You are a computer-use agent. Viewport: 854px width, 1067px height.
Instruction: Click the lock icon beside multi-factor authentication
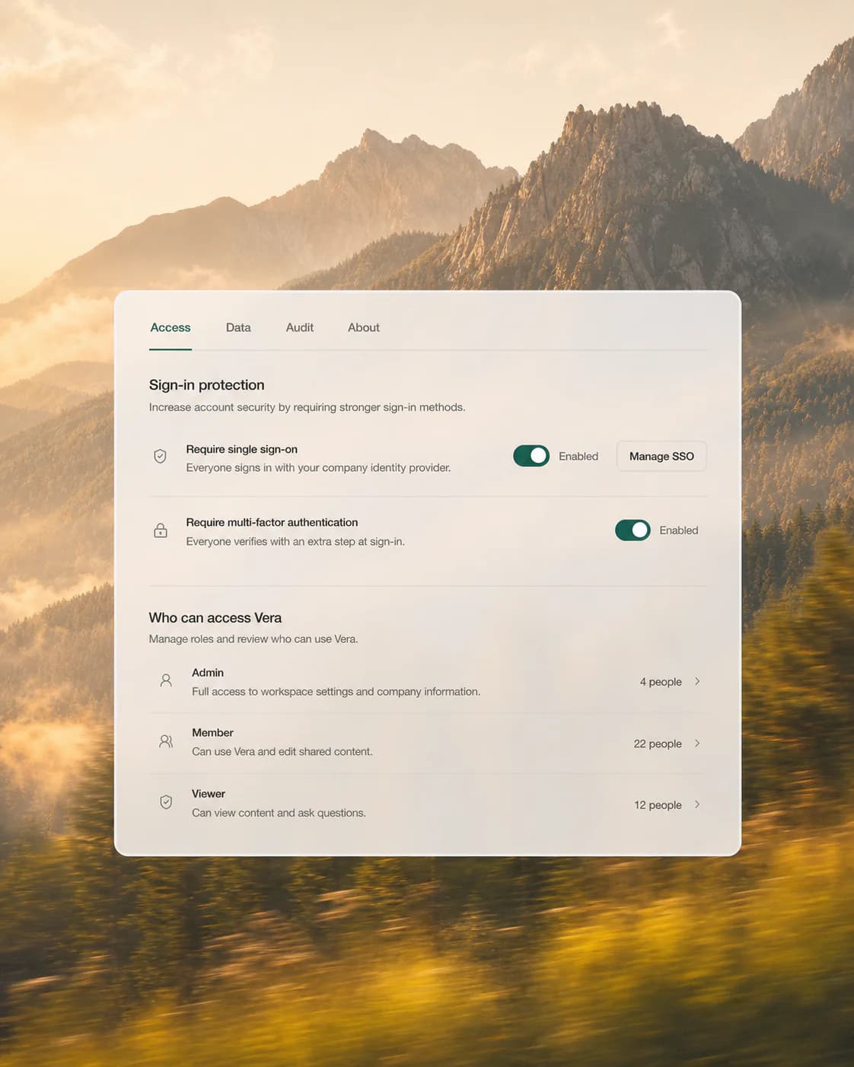[x=161, y=530]
